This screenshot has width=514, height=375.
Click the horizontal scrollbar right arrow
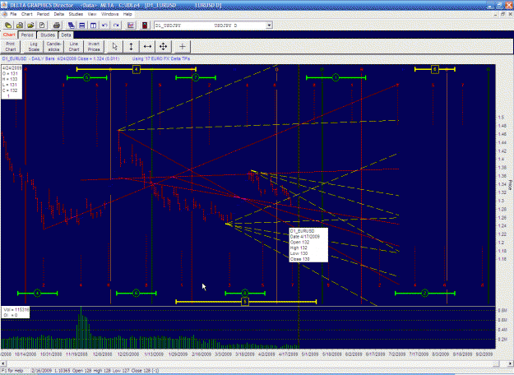tap(511, 363)
